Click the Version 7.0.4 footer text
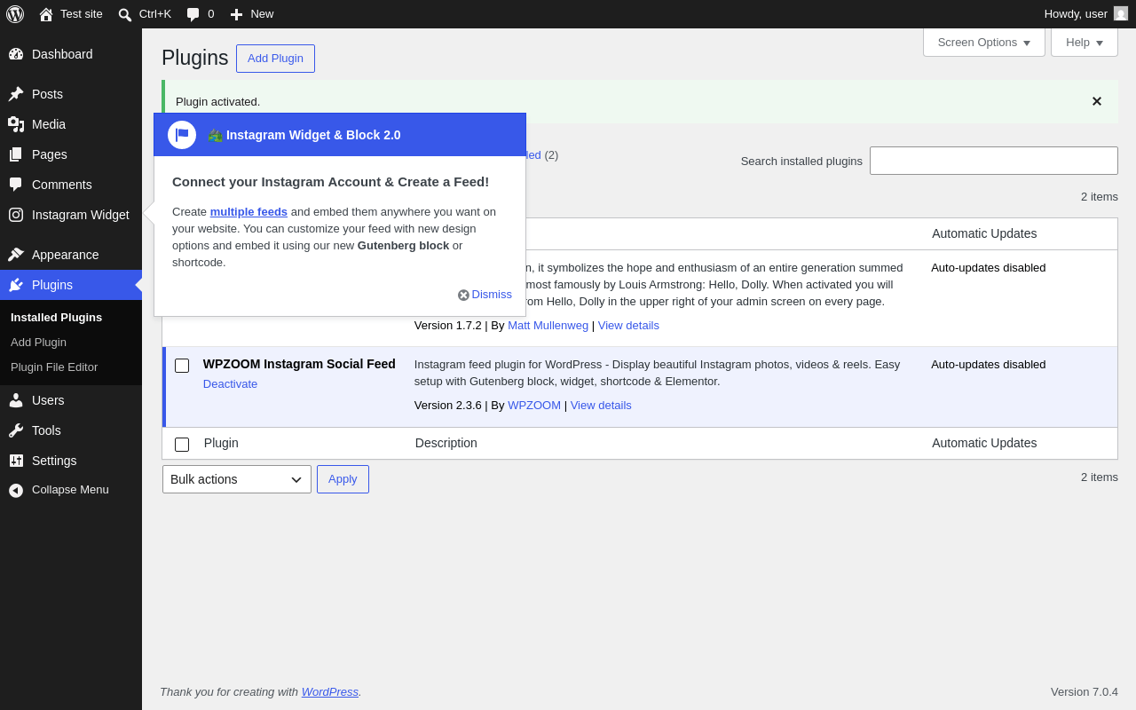 pos(1085,691)
